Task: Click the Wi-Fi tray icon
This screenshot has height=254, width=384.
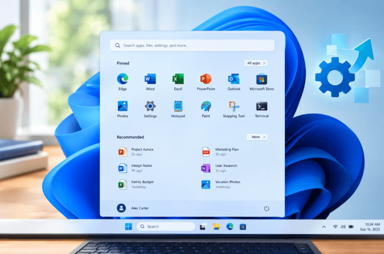Action: coord(335,227)
